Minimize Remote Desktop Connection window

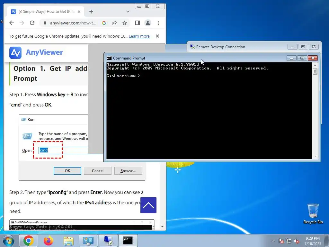tap(292, 47)
